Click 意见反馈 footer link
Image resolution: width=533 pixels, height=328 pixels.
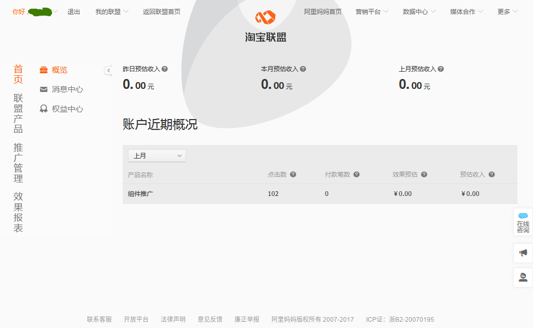coord(210,319)
